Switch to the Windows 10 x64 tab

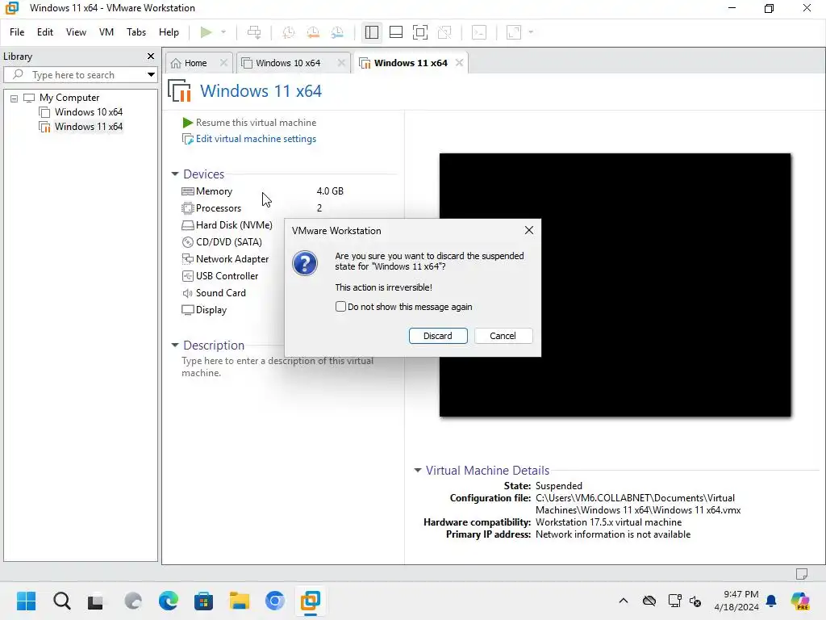tap(288, 63)
